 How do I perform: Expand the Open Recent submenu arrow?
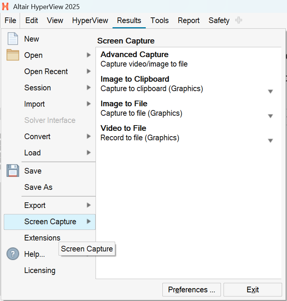[89, 71]
